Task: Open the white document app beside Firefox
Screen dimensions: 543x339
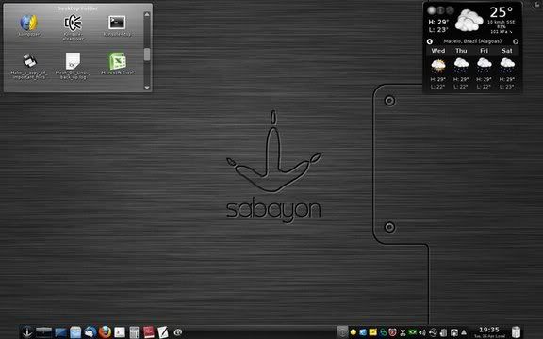Action: (120, 332)
